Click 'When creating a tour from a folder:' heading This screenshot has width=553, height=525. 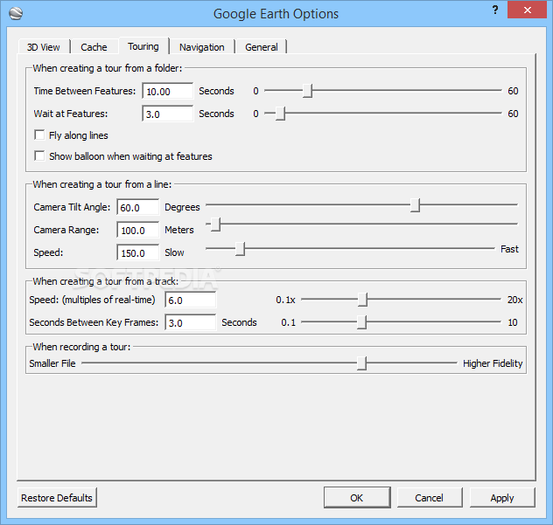pyautogui.click(x=108, y=68)
